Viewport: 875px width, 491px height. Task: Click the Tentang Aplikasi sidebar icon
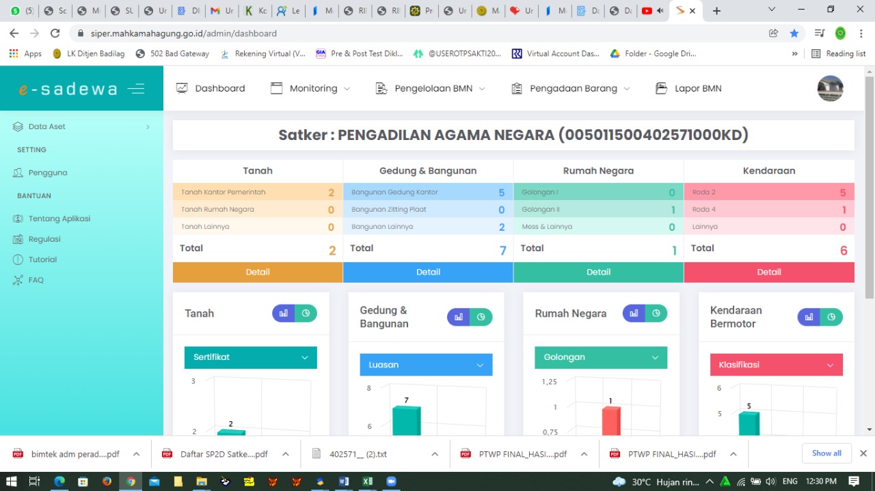(18, 219)
